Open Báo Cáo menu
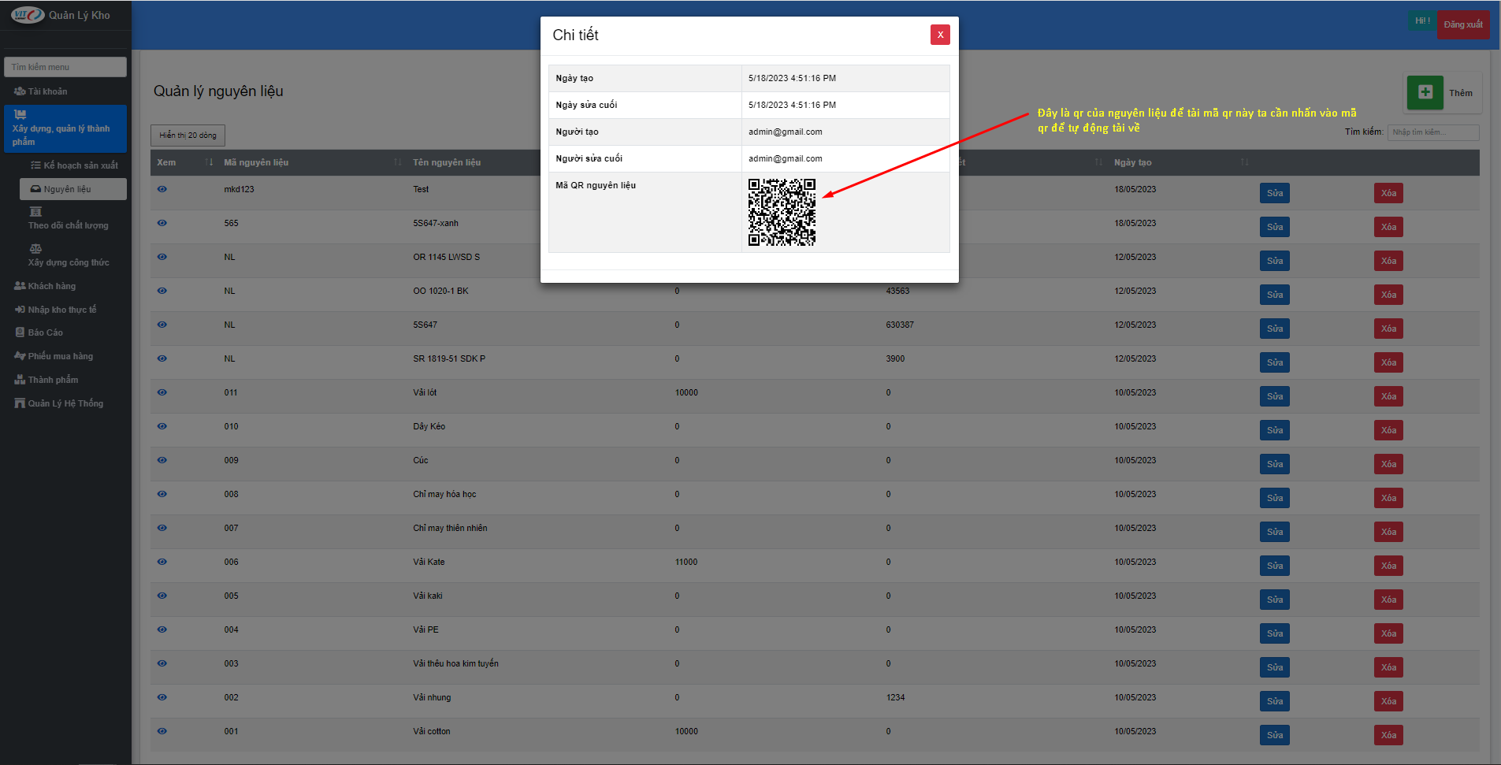 (x=65, y=332)
